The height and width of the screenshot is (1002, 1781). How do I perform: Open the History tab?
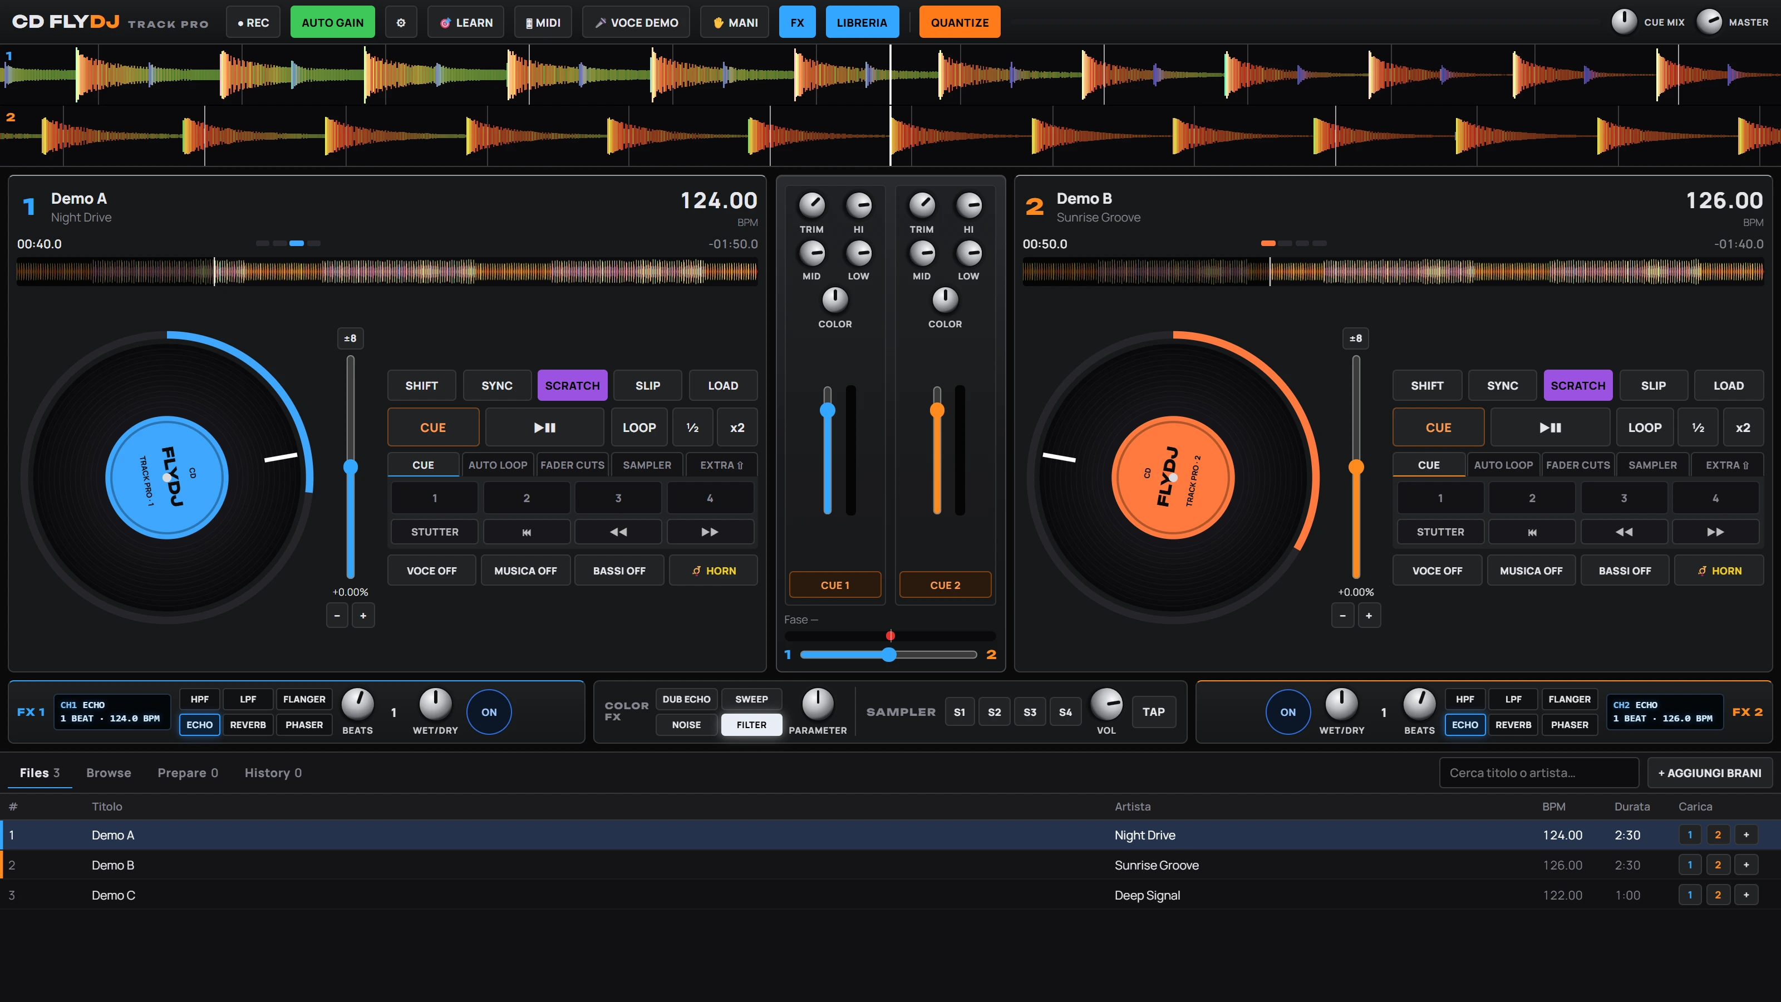coord(273,773)
